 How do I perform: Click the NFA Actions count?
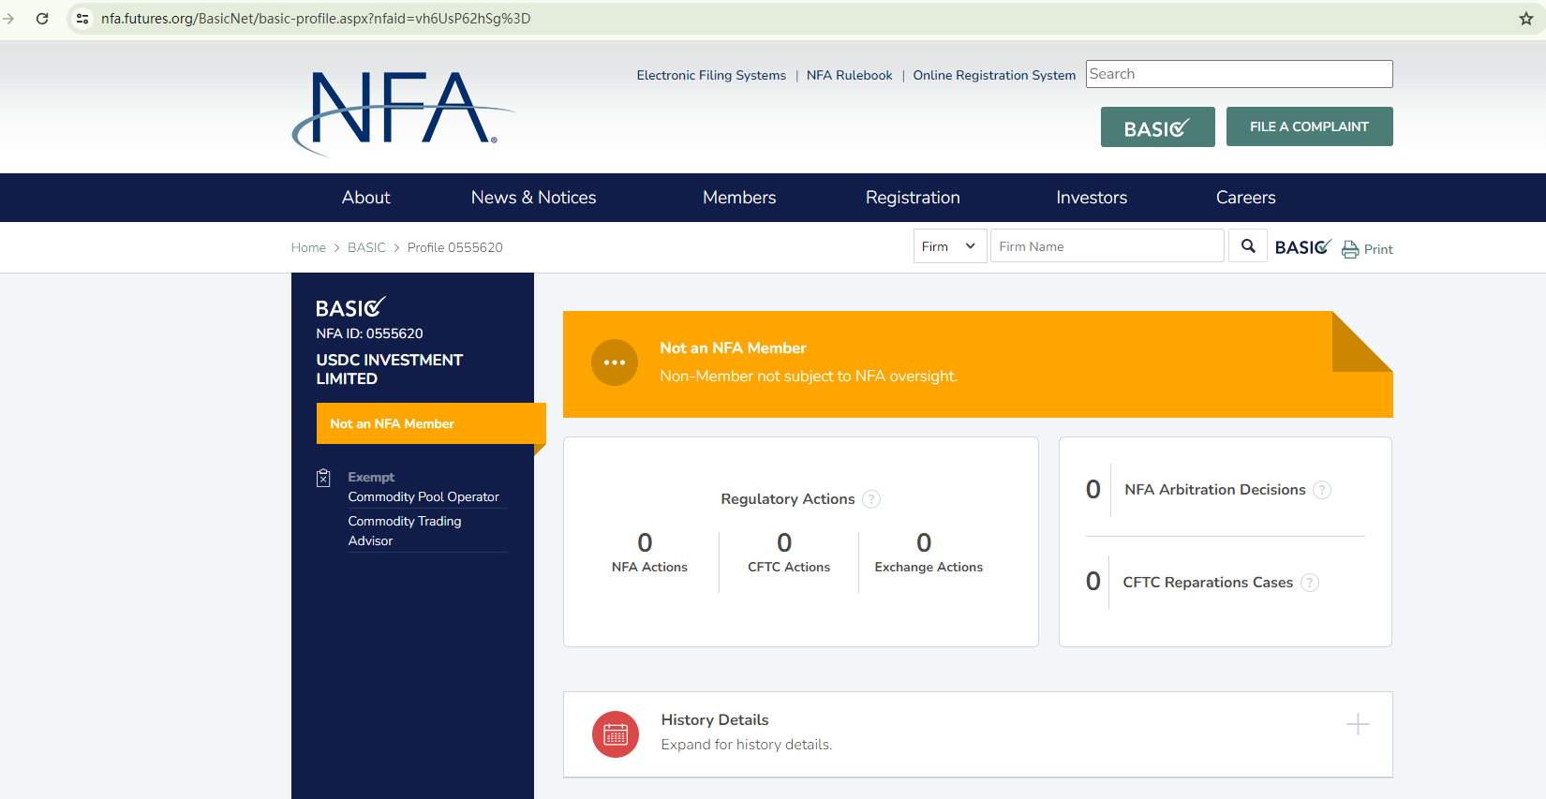pos(646,543)
